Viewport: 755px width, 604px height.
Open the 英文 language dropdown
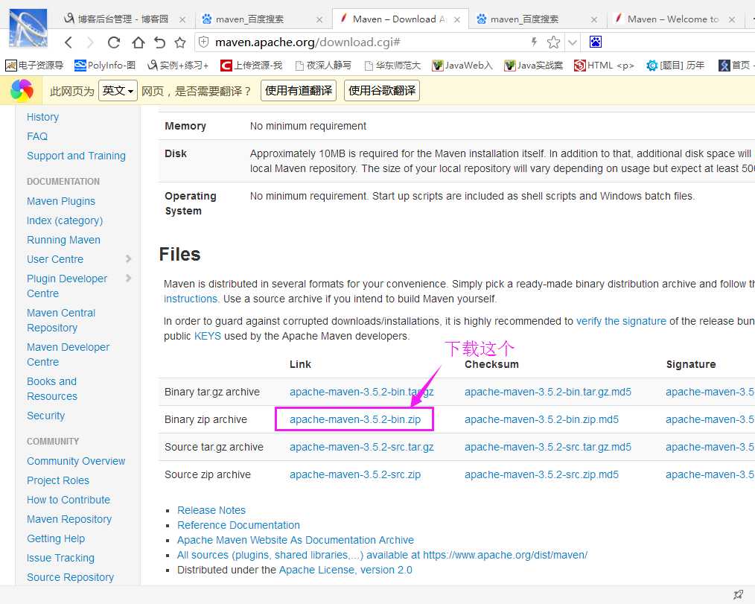pyautogui.click(x=118, y=91)
